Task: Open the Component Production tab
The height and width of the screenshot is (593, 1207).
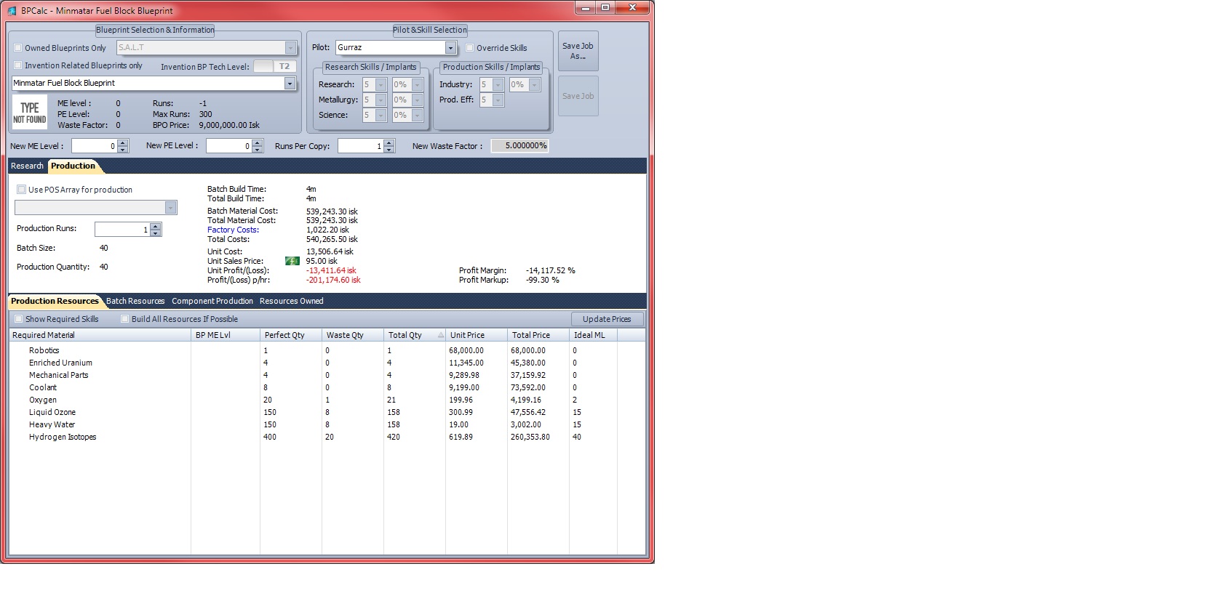Action: click(x=212, y=301)
